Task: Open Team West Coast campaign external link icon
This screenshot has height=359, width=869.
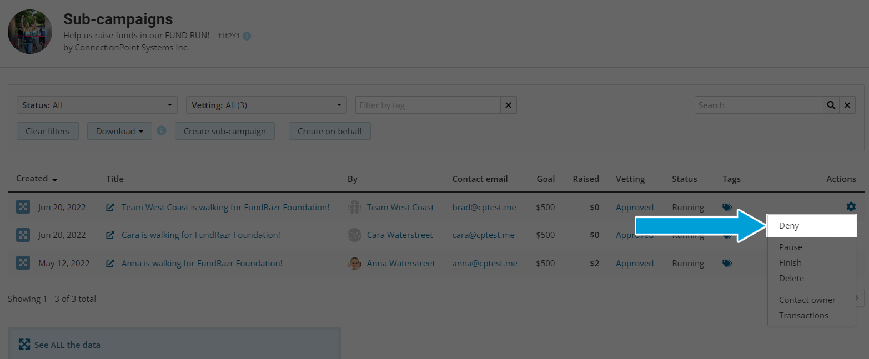Action: click(x=110, y=208)
